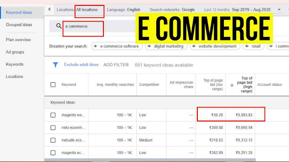Screen dimensions: 289x162
Task: Click ADD FILTER button
Action: (116, 65)
